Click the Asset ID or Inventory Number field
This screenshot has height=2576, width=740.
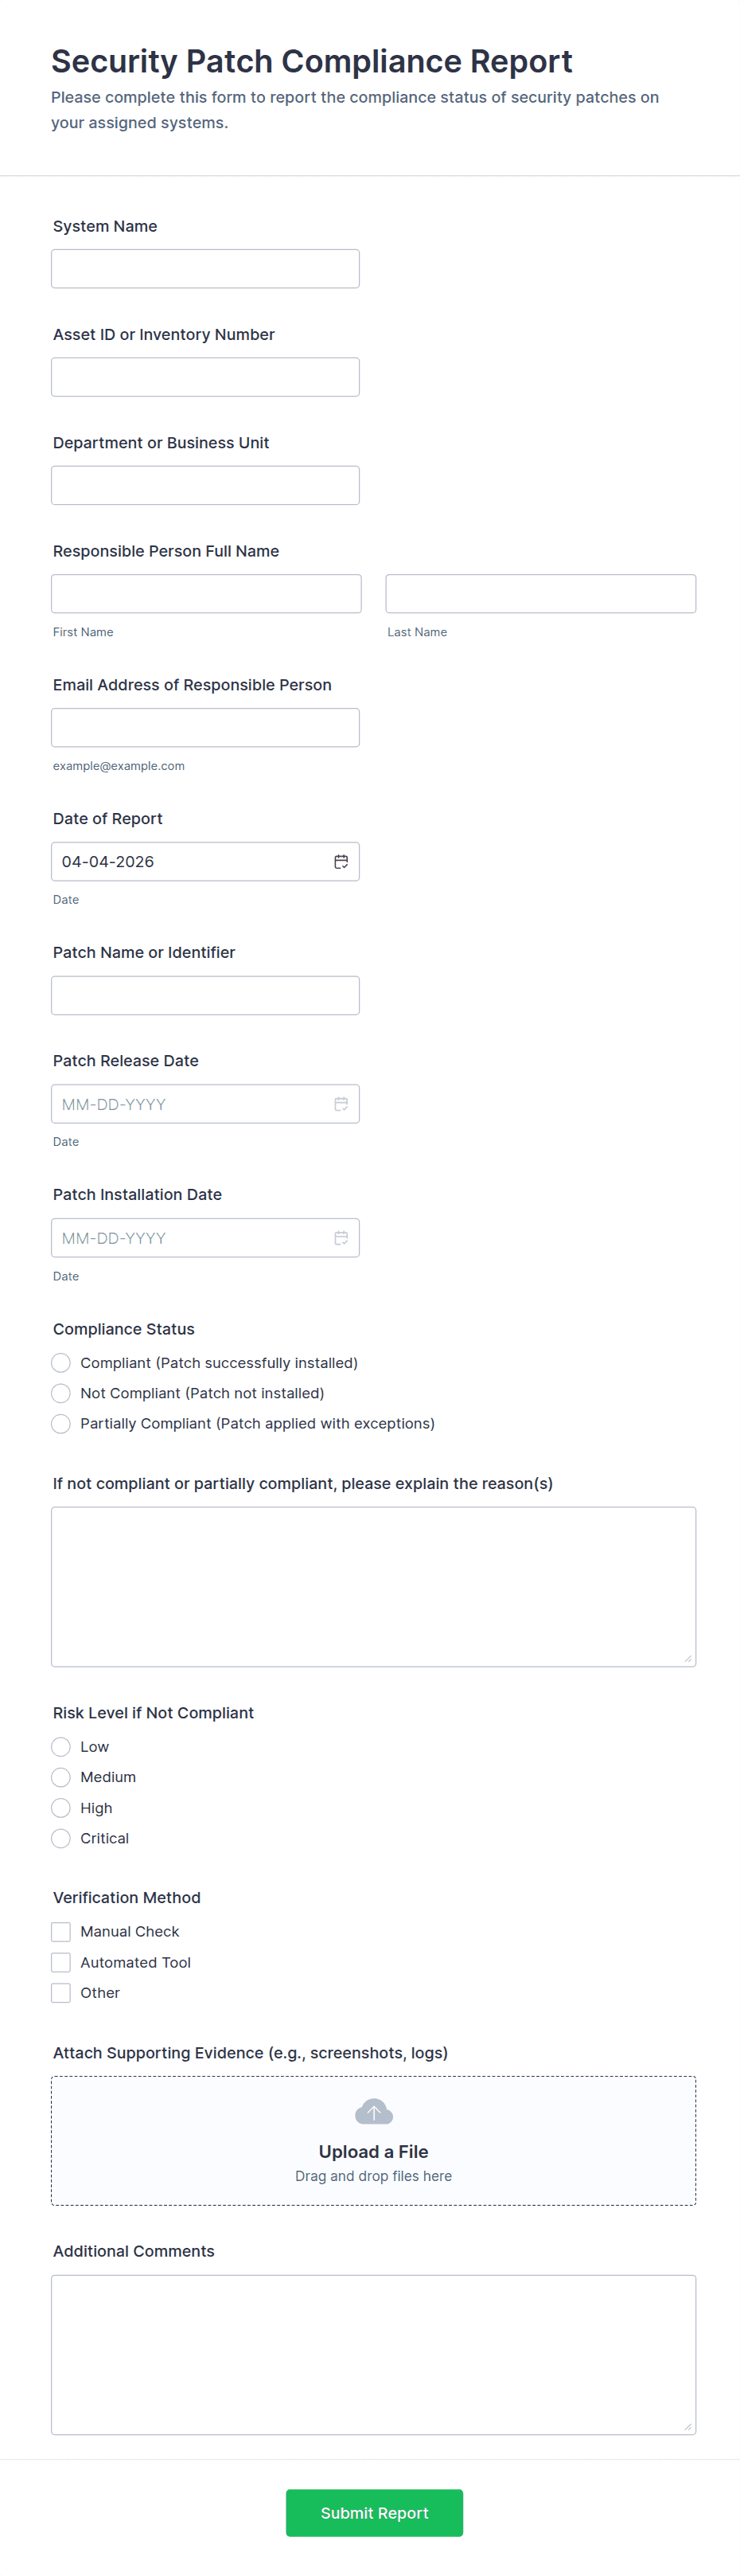tap(204, 377)
